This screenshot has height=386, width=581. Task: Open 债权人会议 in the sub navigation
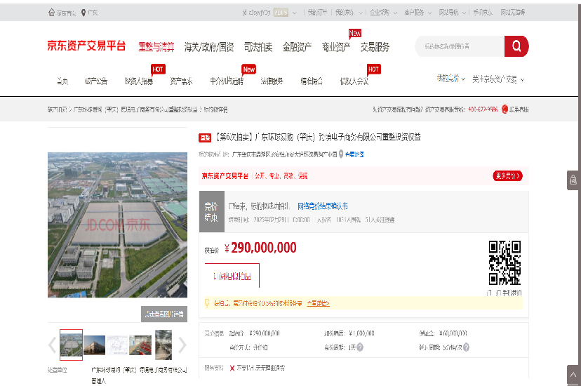(354, 81)
